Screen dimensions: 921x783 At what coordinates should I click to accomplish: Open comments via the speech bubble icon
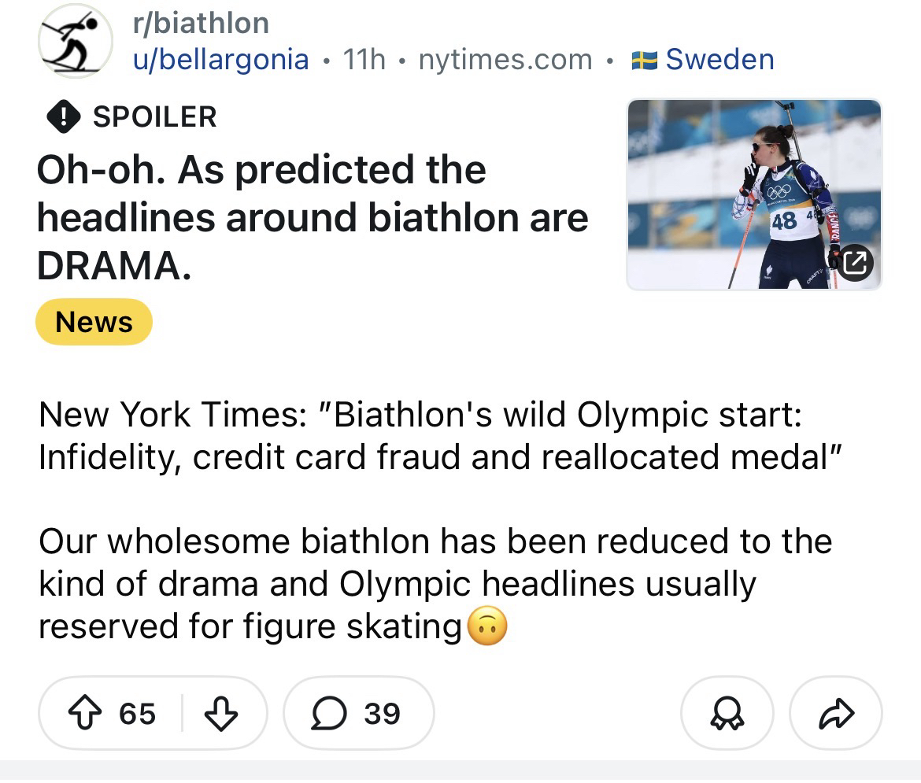tap(327, 714)
